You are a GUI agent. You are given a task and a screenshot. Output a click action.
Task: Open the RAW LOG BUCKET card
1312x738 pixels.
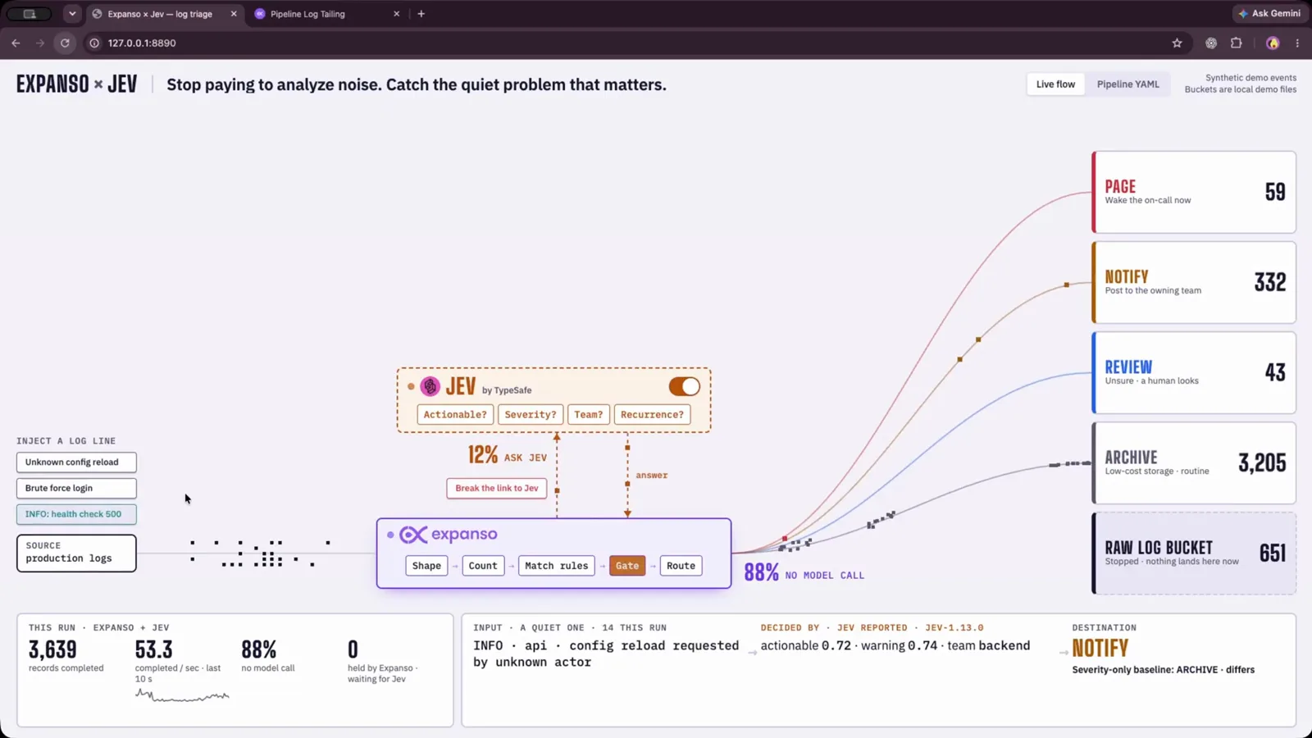[x=1194, y=553]
